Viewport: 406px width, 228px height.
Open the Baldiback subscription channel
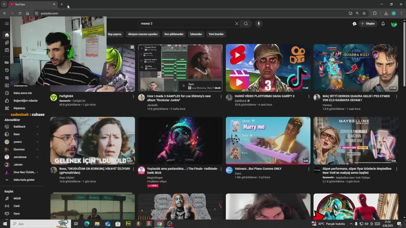coord(19,127)
